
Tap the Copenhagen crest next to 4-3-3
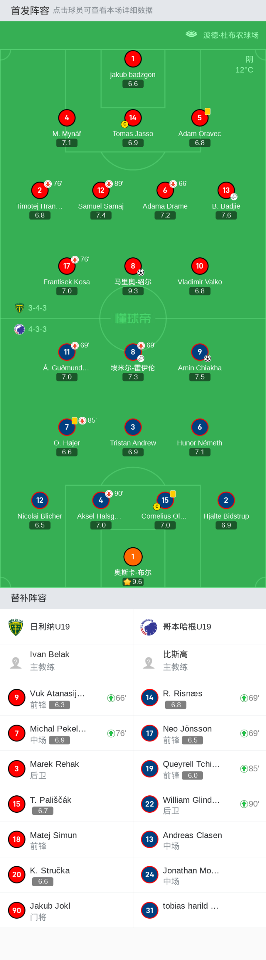(20, 329)
